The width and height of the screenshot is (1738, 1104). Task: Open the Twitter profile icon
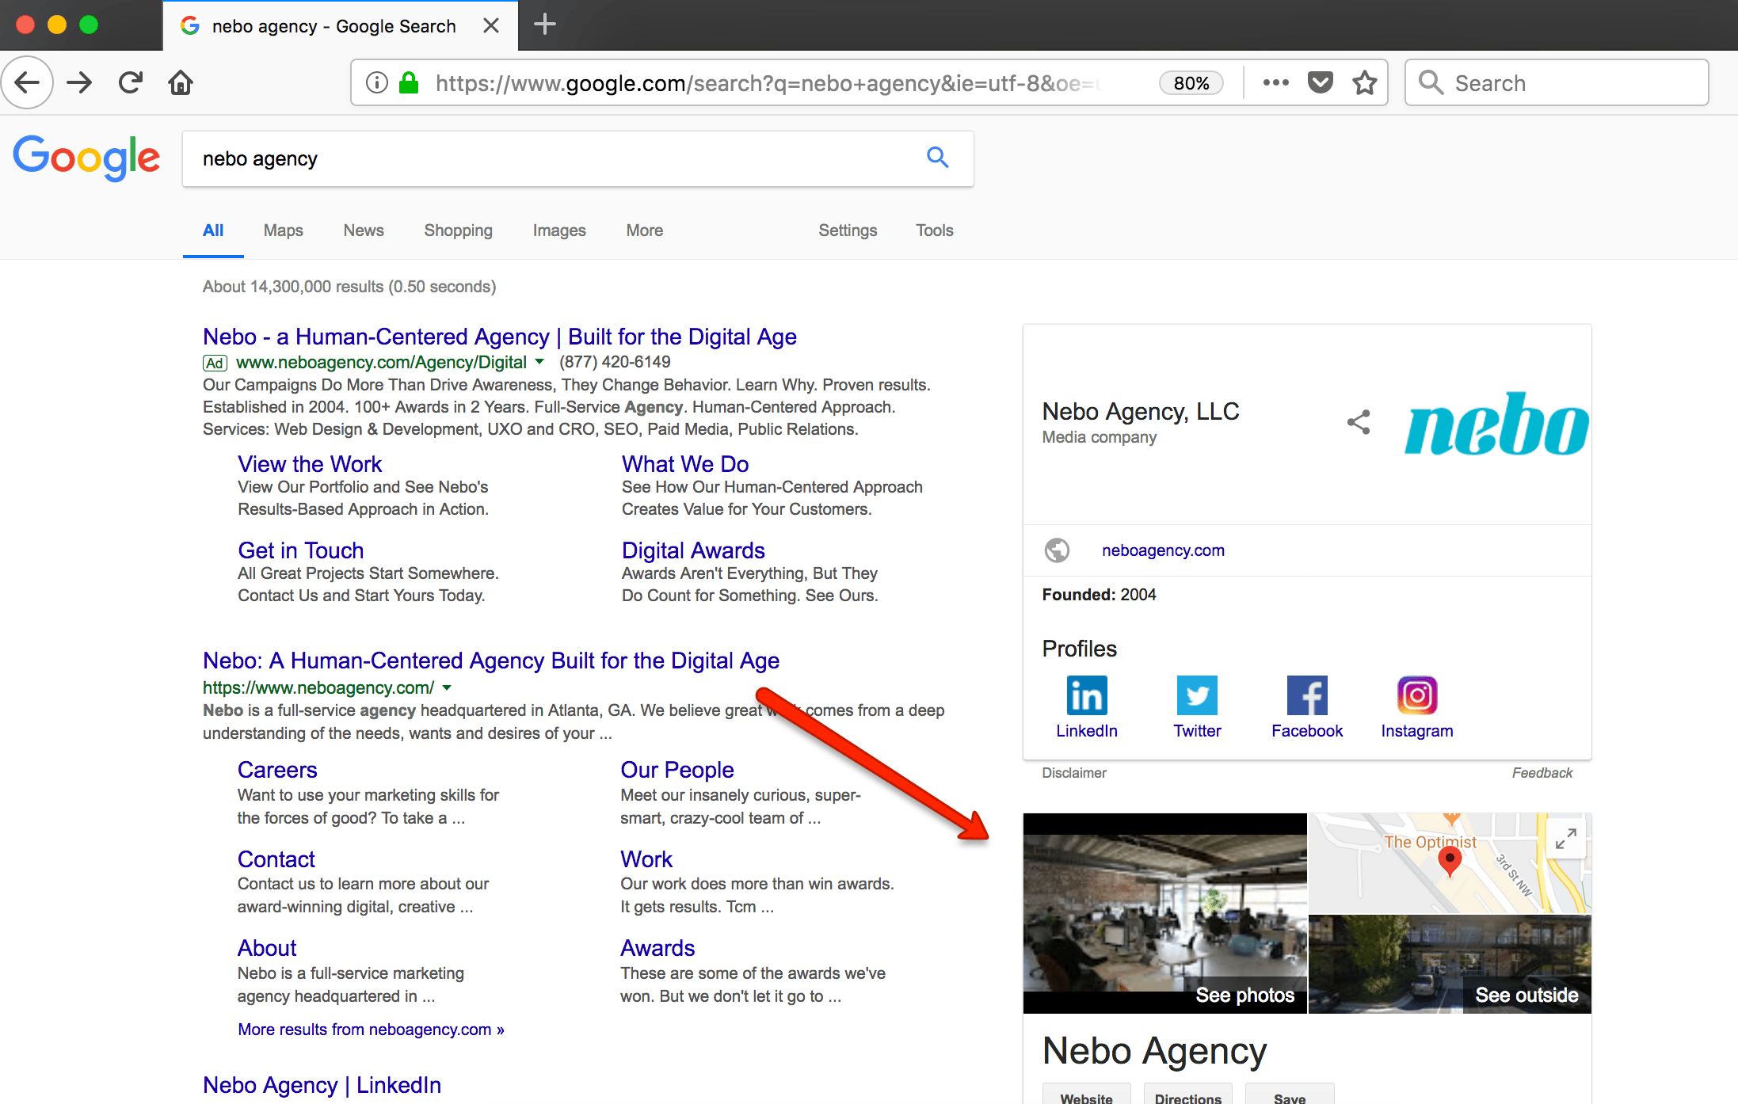click(x=1196, y=696)
